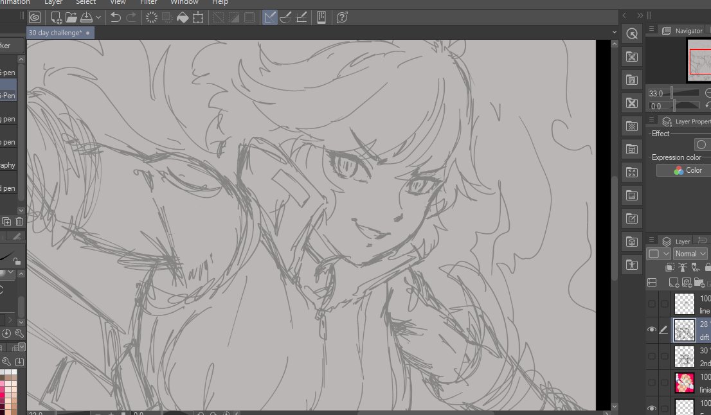
Task: Click the Clear (radial burst) icon
Action: (152, 18)
